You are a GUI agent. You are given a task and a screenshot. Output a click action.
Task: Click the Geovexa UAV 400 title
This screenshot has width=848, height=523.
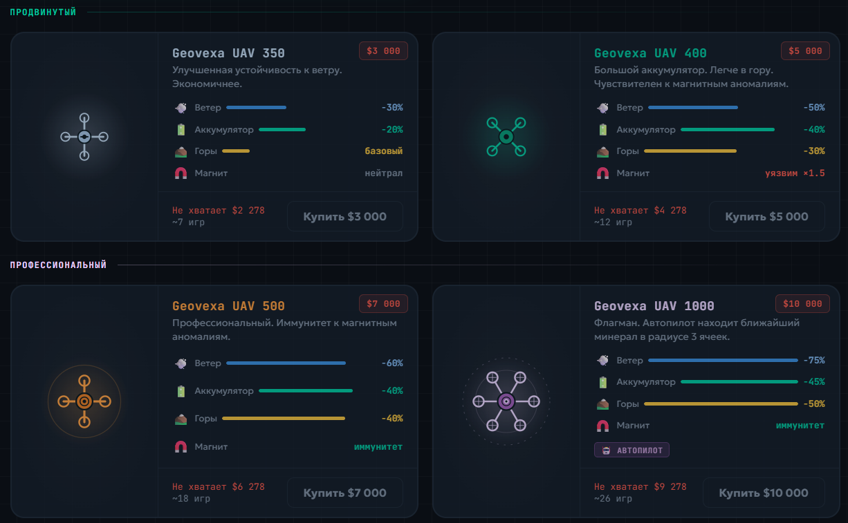click(x=650, y=53)
